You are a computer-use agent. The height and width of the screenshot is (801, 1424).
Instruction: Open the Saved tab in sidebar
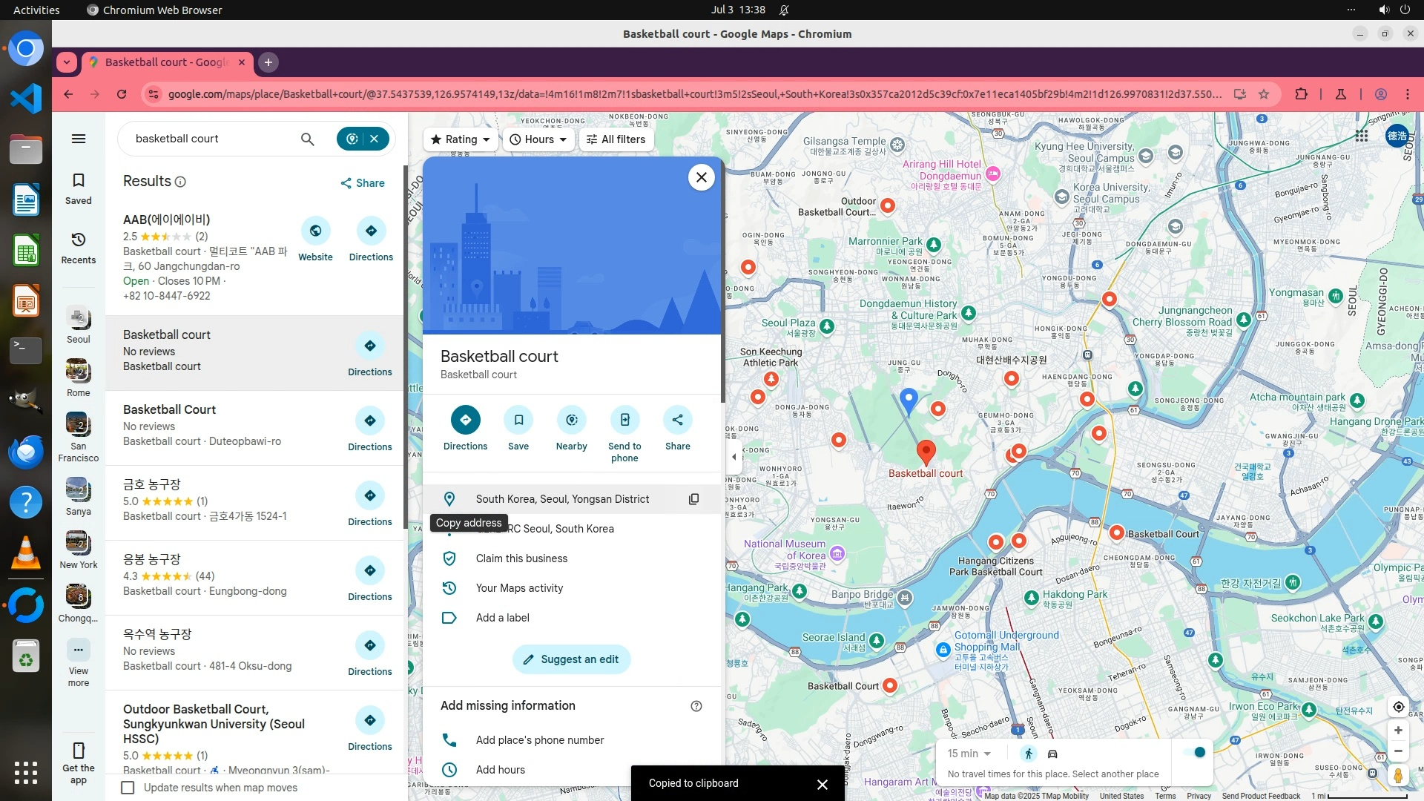[79, 188]
